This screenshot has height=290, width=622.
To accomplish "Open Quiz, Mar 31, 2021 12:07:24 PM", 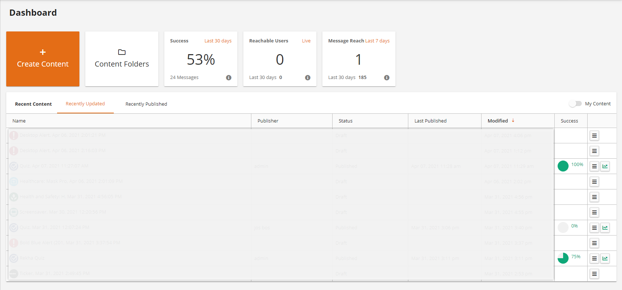I will tap(55, 227).
